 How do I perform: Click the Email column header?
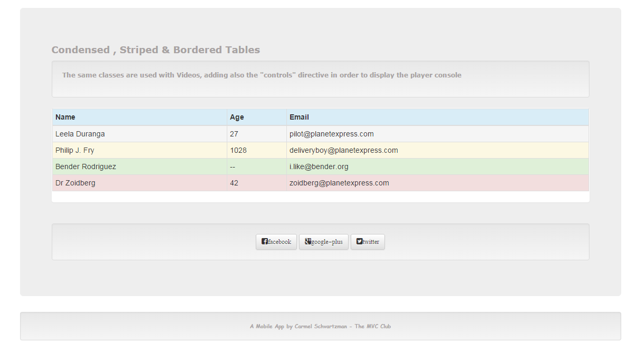point(299,117)
